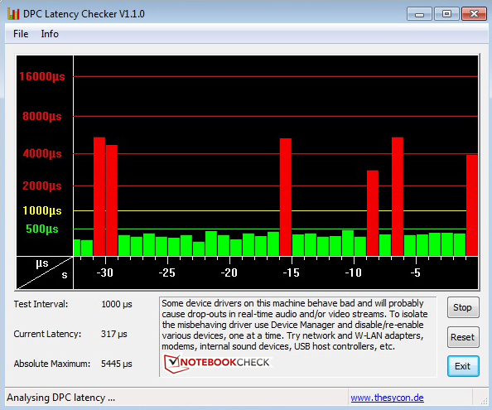
Task: Click the 16000µs axis label
Action: [x=42, y=76]
